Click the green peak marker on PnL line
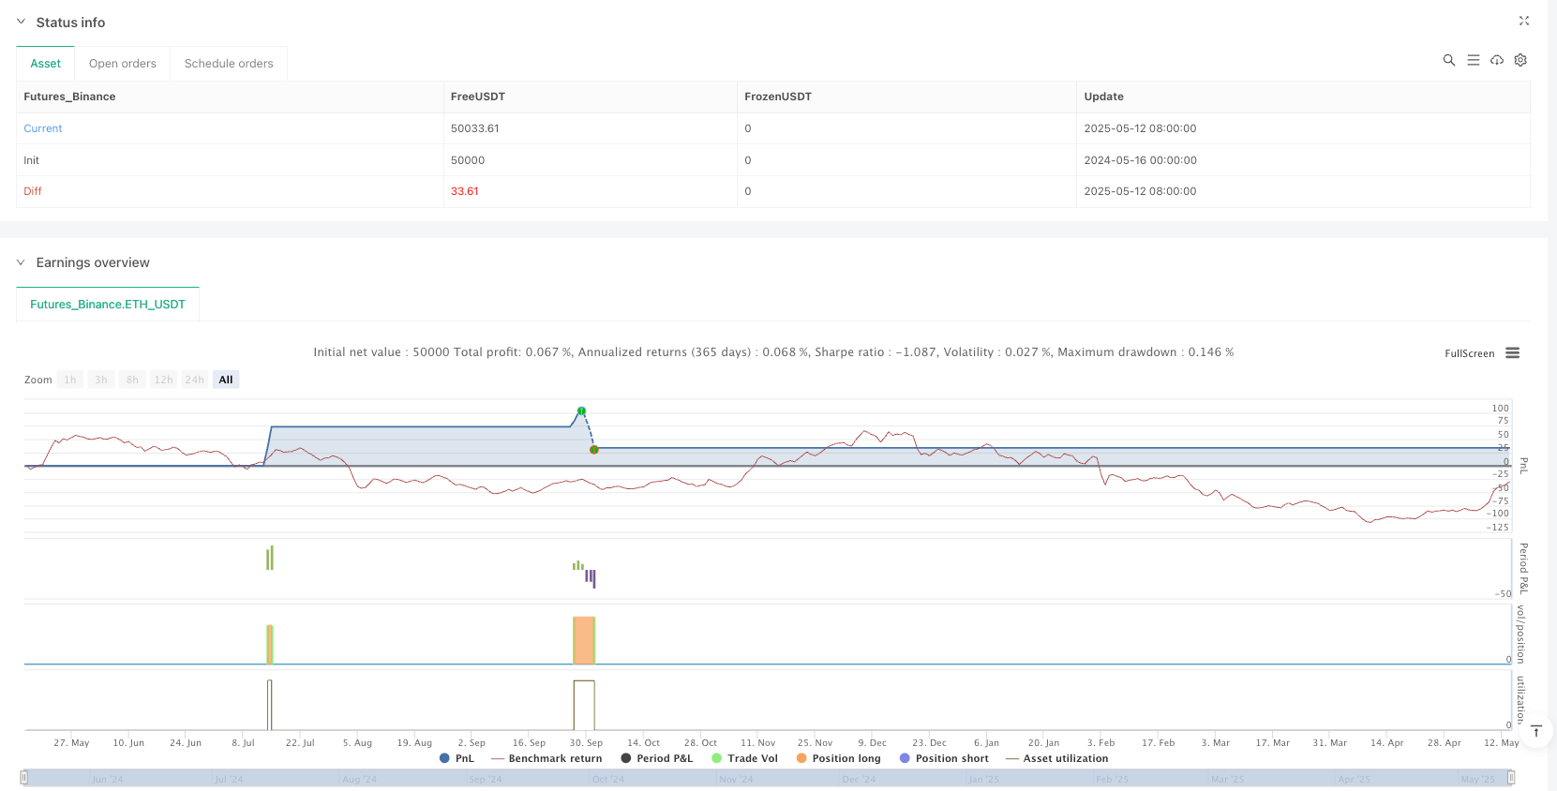 point(581,411)
